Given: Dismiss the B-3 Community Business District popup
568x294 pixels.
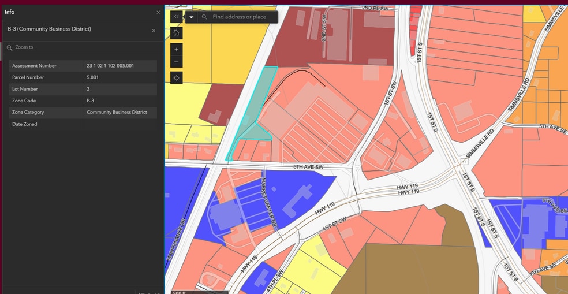Looking at the screenshot, I should 154,31.
